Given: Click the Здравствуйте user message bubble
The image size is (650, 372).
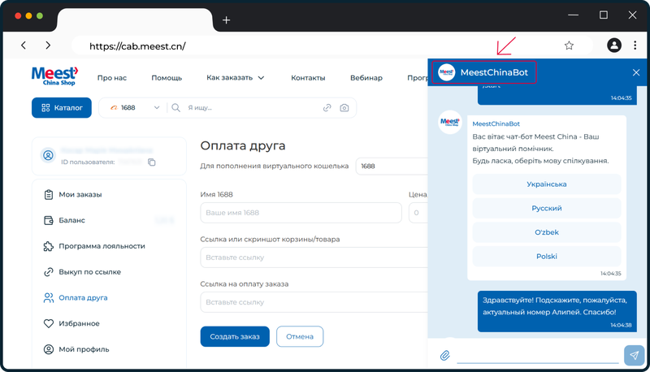Looking at the screenshot, I should 557,311.
